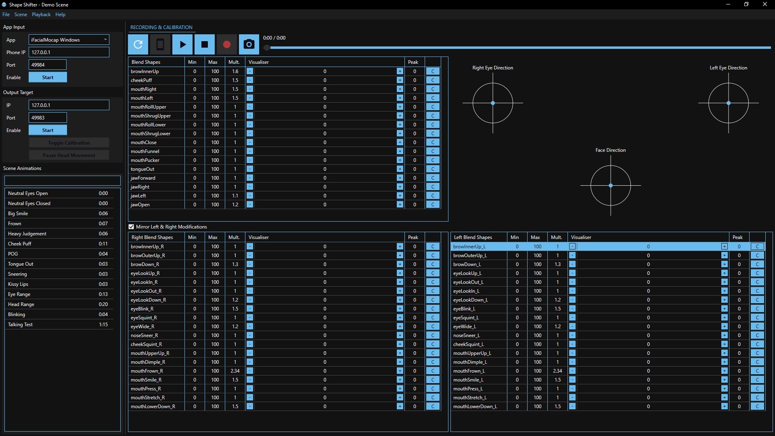Click the refresh/reset icon in the toolbar
This screenshot has height=436, width=775.
pos(138,44)
